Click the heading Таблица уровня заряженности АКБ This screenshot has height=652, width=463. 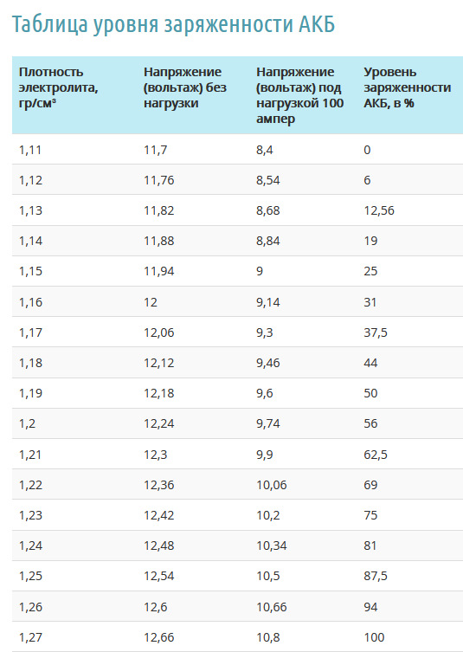[173, 25]
